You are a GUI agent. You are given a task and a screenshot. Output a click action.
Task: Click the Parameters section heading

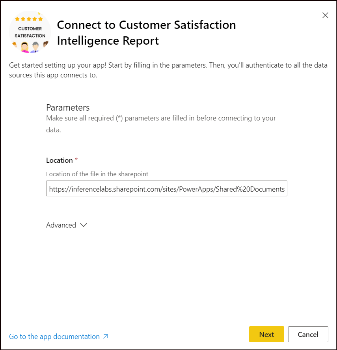(68, 107)
